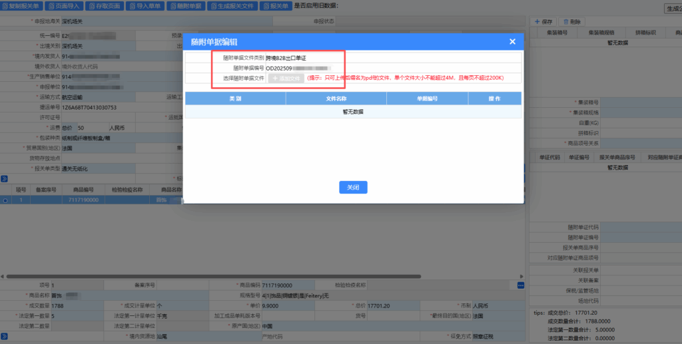The height and width of the screenshot is (344, 682).
Task: Click the blue ellipsis icon beside 检验检疫名称
Action: [x=521, y=285]
